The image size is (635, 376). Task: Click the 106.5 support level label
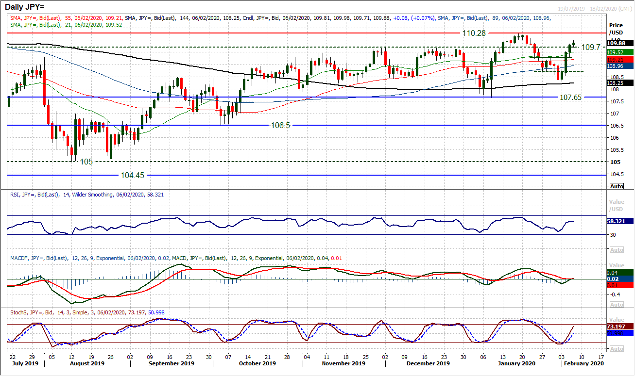(280, 125)
